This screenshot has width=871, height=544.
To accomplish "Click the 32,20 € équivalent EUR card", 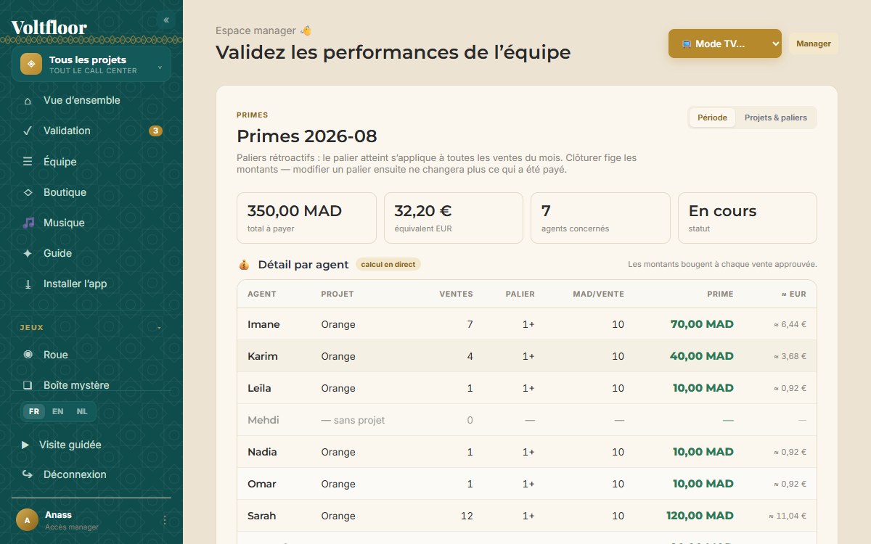I will [454, 218].
